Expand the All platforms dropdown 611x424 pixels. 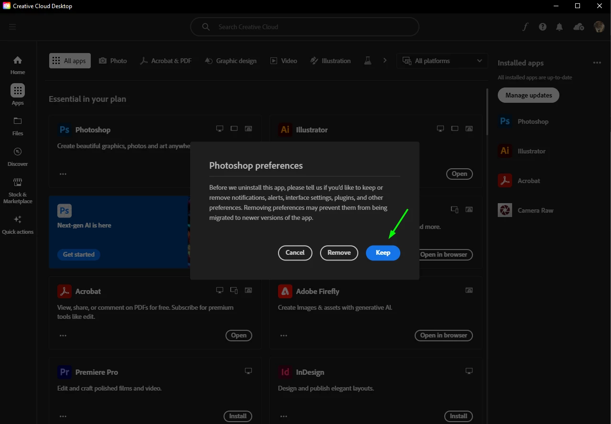pyautogui.click(x=442, y=61)
